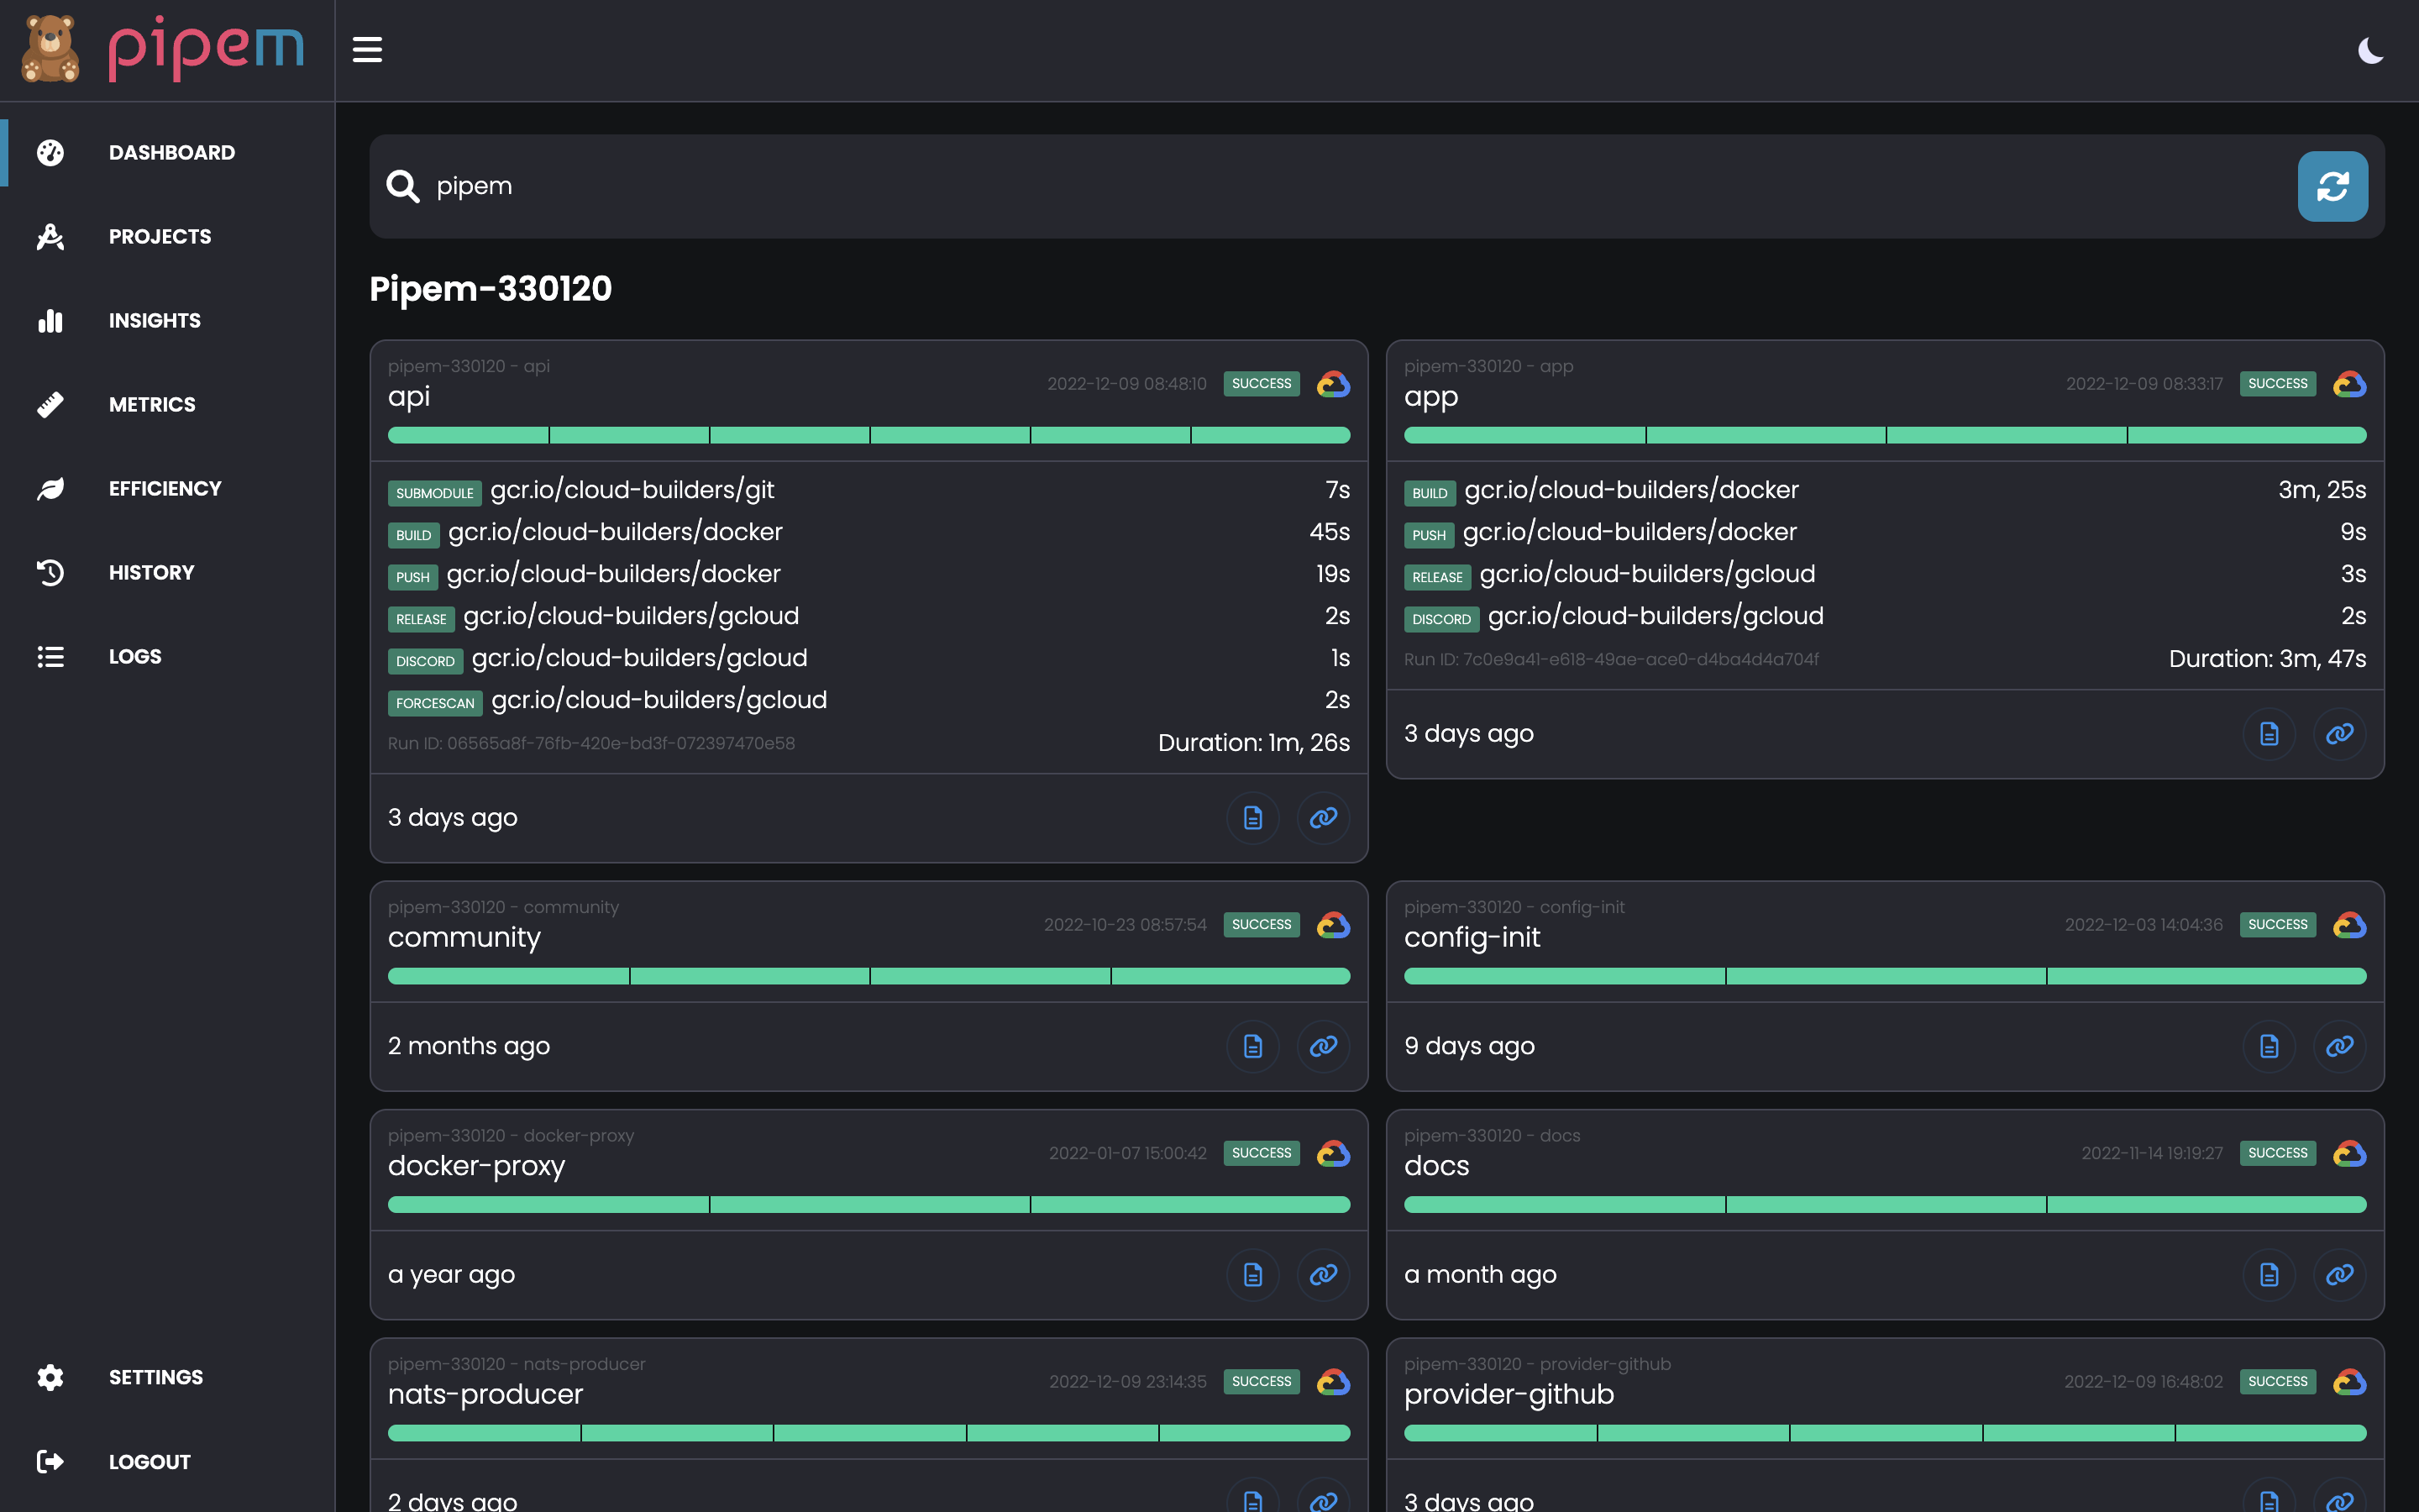Open the log document icon for community build
This screenshot has width=2419, height=1512.
[x=1252, y=1046]
